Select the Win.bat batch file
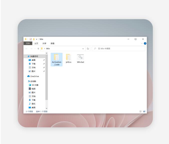The width and height of the screenshot is (169, 144). (x=80, y=59)
